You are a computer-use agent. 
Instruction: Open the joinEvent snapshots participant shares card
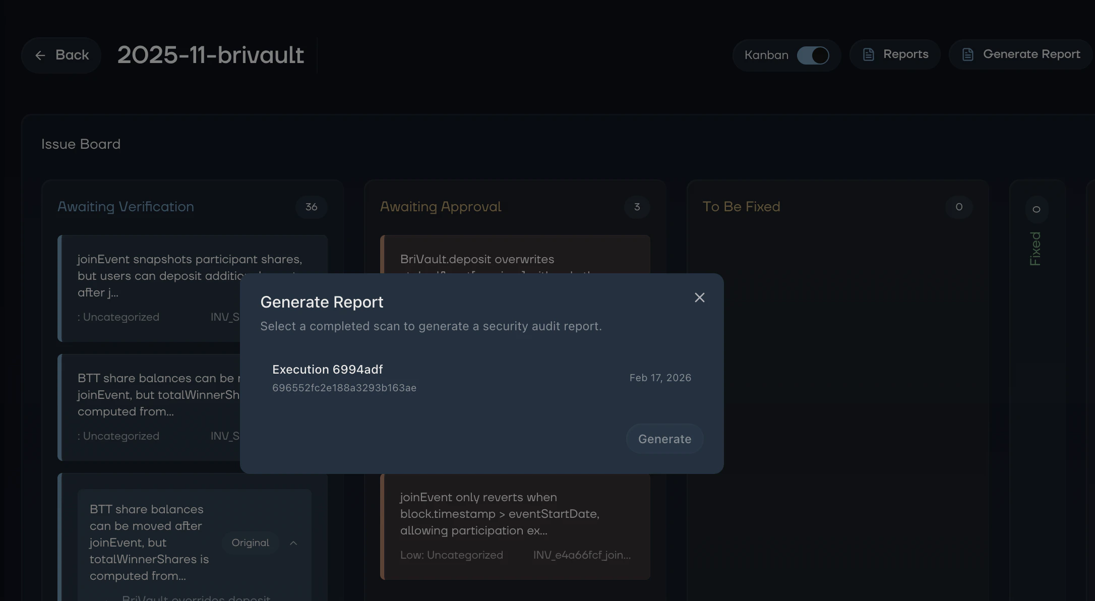[x=193, y=288]
